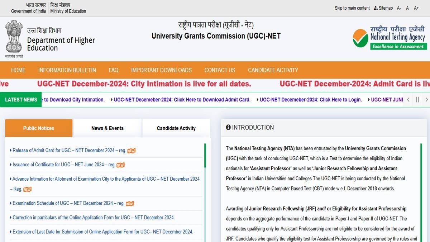
Task: Pause the Latest News ticker
Action: coord(417,100)
